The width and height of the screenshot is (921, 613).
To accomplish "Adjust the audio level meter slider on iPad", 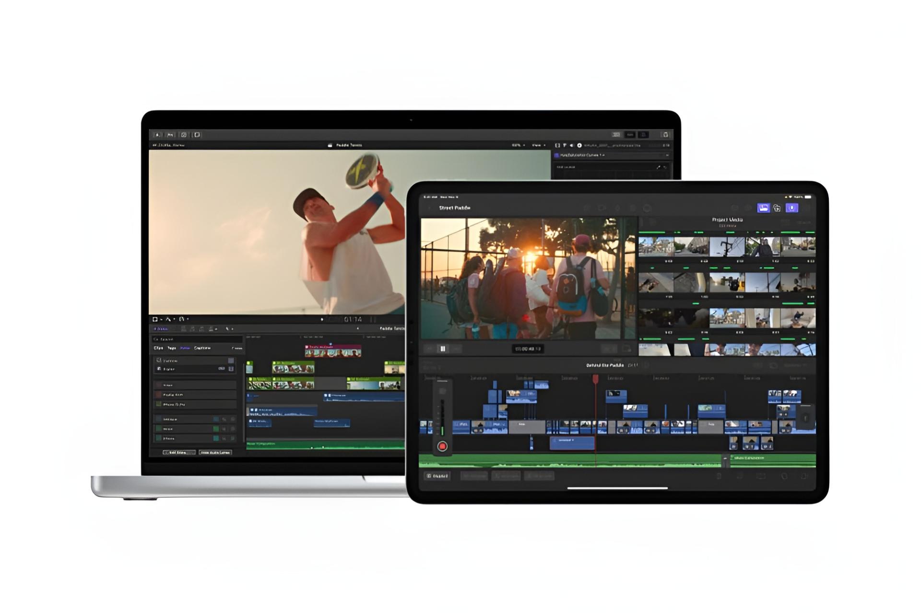I will pyautogui.click(x=442, y=417).
